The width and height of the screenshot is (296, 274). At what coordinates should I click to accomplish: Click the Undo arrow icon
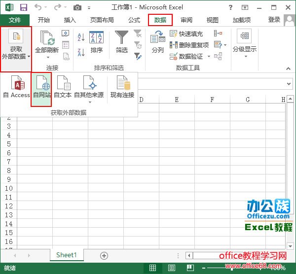pos(38,7)
